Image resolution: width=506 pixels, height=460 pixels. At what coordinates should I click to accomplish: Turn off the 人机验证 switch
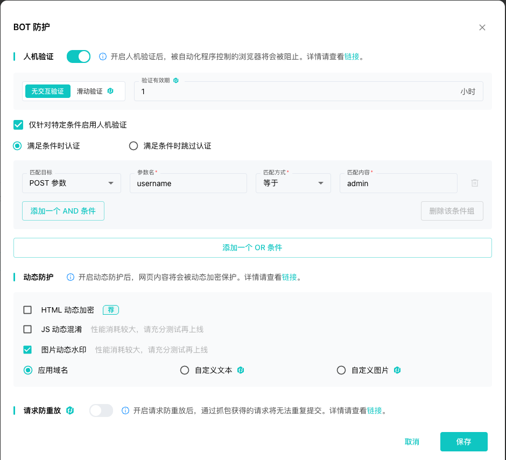(x=79, y=56)
